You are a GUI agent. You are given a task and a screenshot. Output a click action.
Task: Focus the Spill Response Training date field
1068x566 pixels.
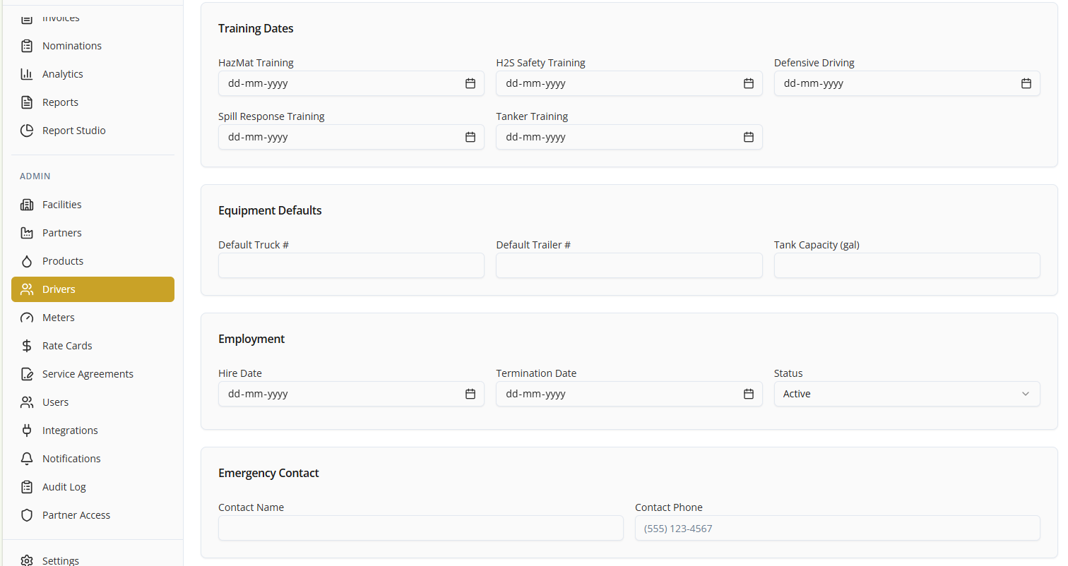[x=351, y=137]
